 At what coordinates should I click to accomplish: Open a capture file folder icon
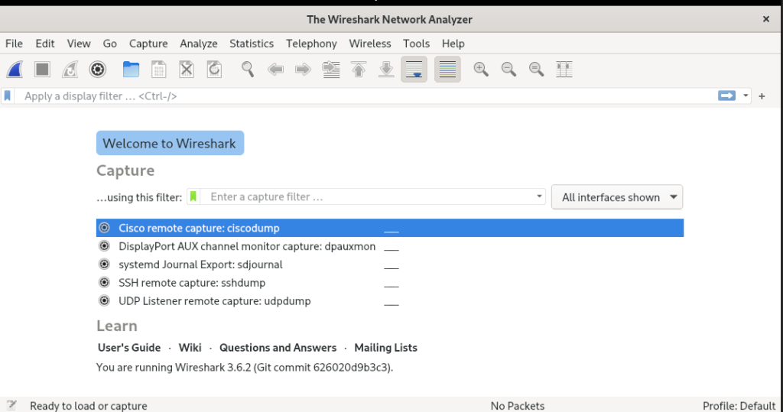click(131, 70)
